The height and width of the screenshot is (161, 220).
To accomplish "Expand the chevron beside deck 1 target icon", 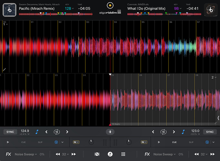I will pyautogui.click(x=63, y=142).
